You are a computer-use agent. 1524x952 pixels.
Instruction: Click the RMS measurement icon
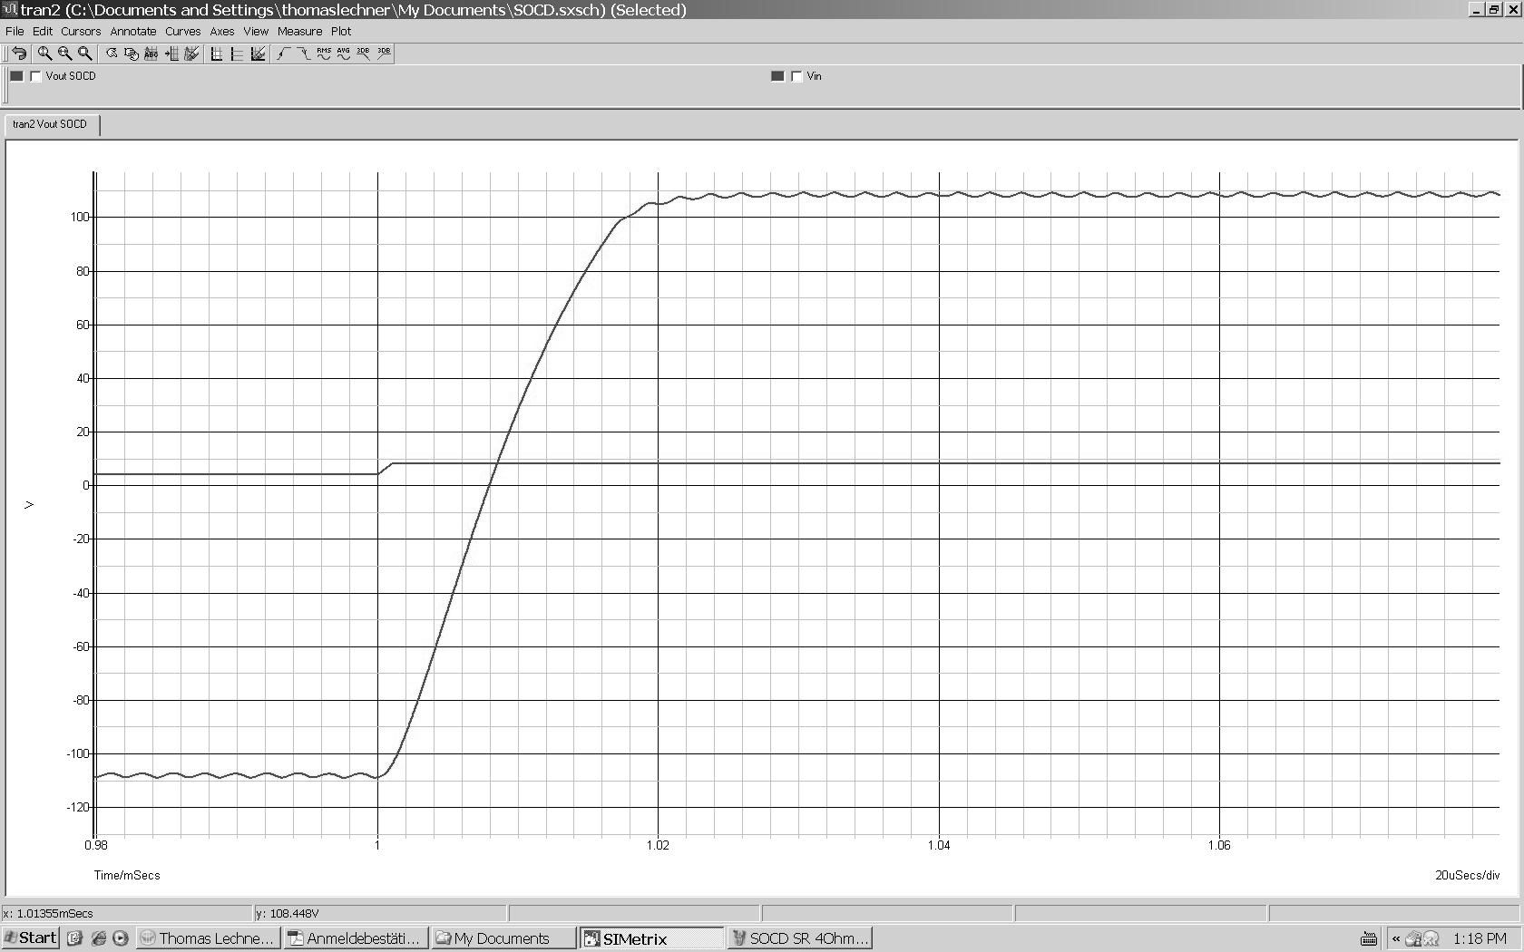click(324, 53)
